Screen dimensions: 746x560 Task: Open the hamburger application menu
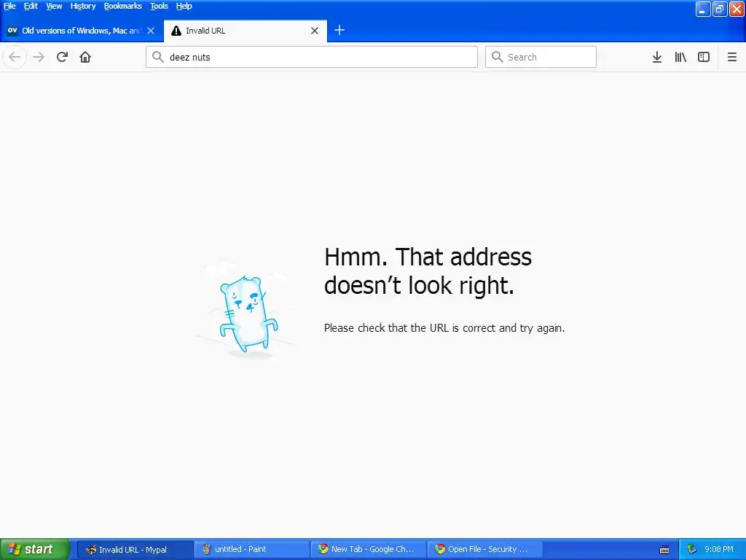coord(732,57)
